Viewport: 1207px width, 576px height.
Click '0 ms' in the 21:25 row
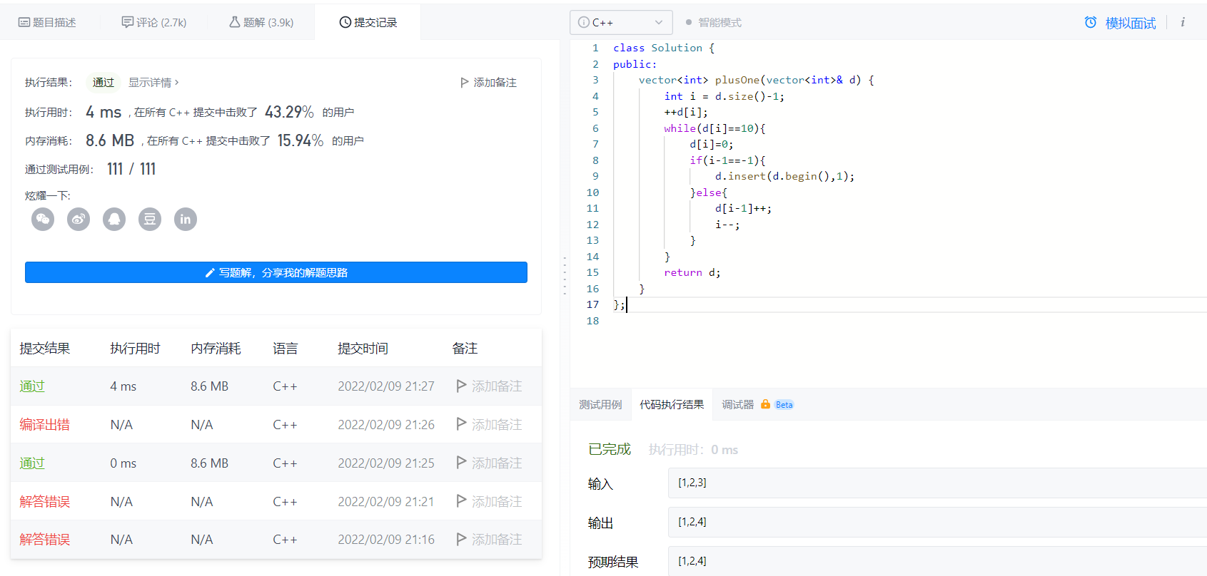tap(123, 463)
